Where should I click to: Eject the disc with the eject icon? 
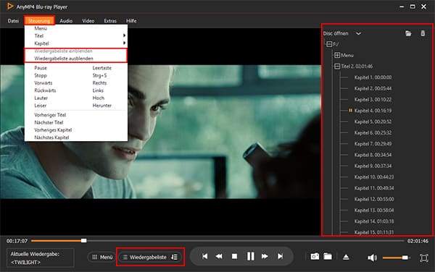point(346,257)
